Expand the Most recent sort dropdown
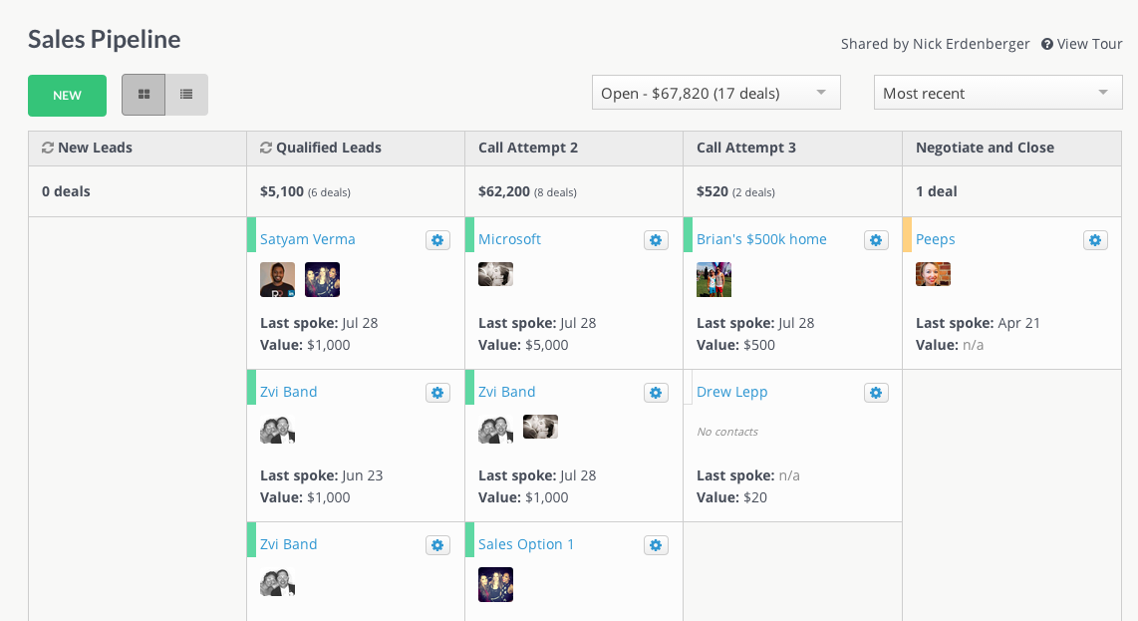Image resolution: width=1138 pixels, height=621 pixels. (997, 93)
